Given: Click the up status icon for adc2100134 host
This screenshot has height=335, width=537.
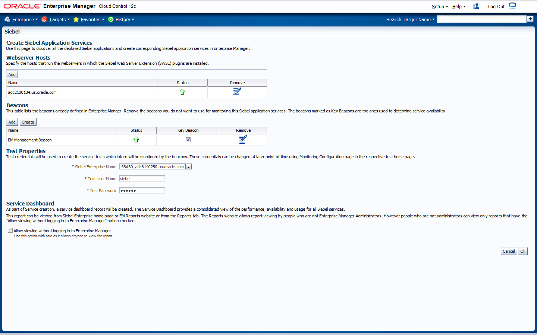Looking at the screenshot, I should point(182,92).
